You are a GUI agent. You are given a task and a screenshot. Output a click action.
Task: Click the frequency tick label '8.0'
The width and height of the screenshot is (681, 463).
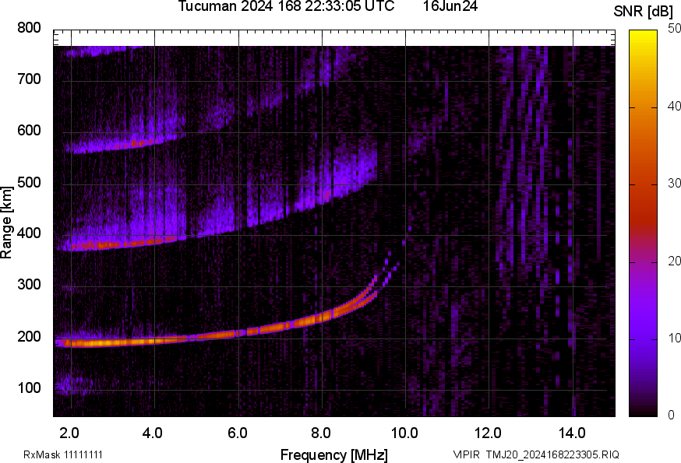point(321,433)
